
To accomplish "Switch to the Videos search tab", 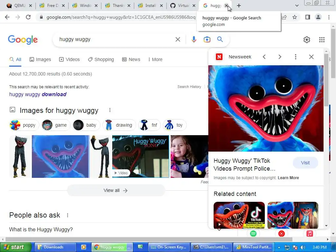I will pos(70,59).
